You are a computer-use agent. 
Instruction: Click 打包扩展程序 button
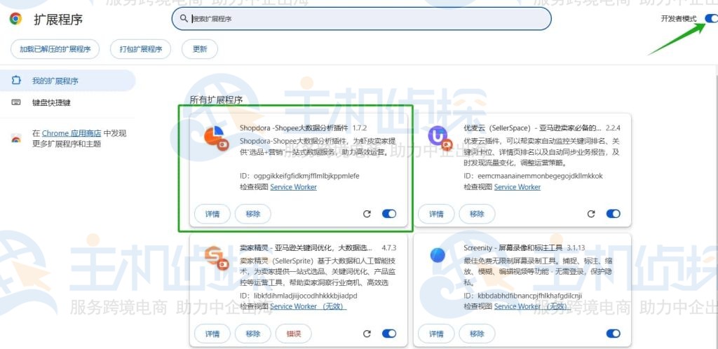click(140, 49)
